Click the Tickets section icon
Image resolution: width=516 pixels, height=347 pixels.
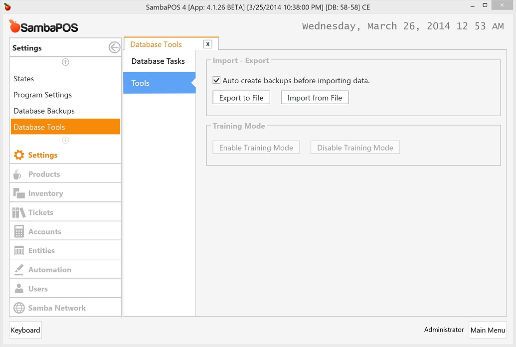click(18, 211)
